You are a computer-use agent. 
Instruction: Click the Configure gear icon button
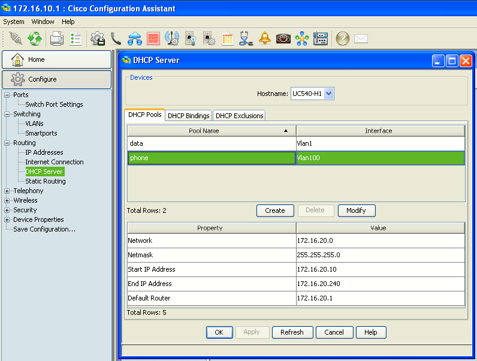click(56, 79)
